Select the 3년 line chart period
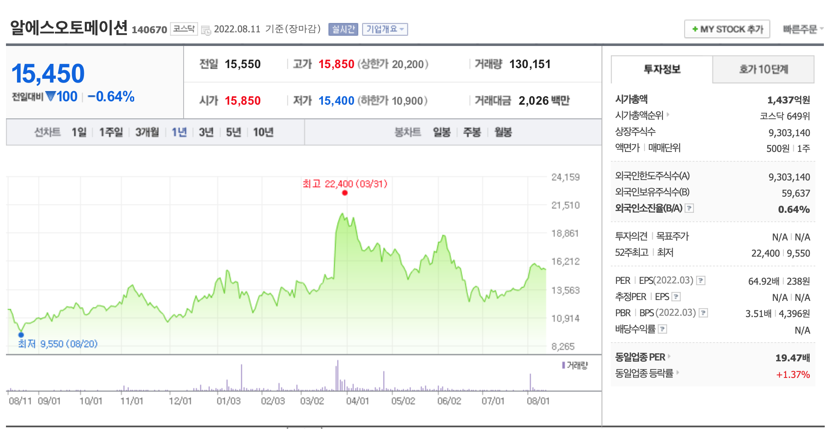829x429 pixels. pos(206,132)
